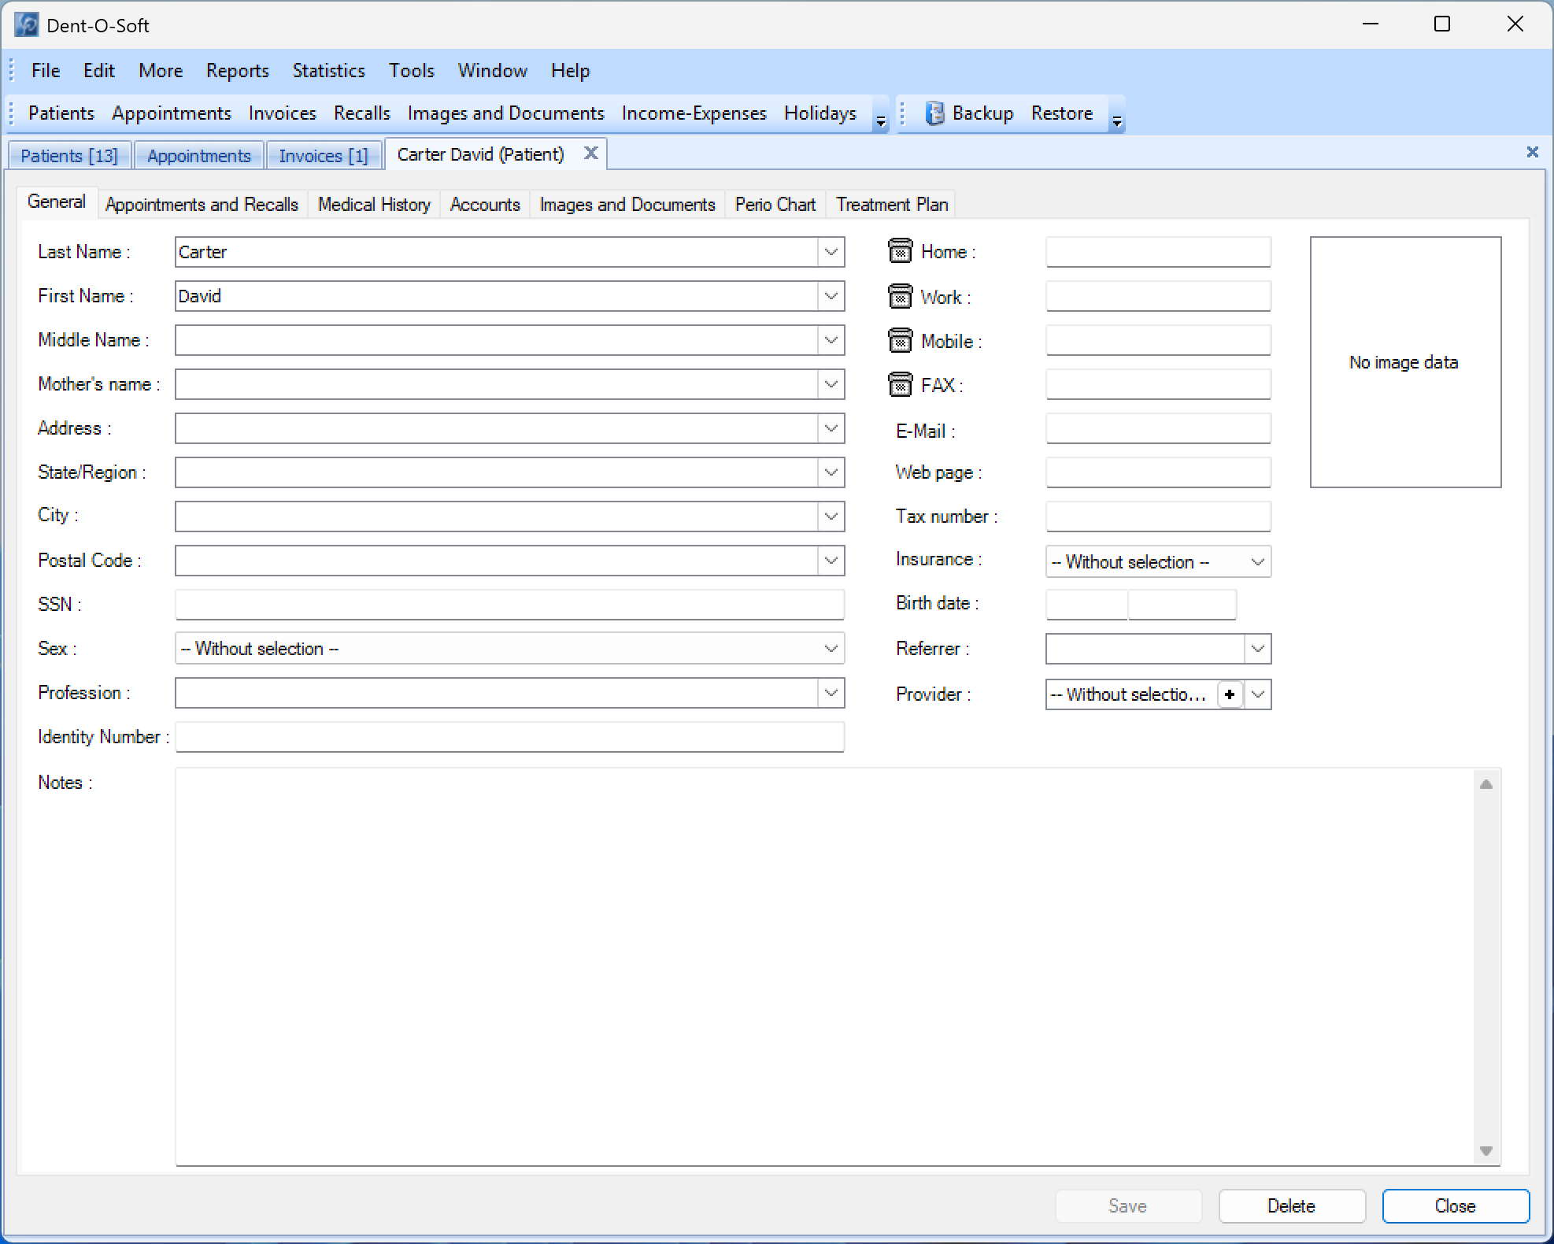
Task: Click the Mobile phone icon
Action: pos(900,340)
